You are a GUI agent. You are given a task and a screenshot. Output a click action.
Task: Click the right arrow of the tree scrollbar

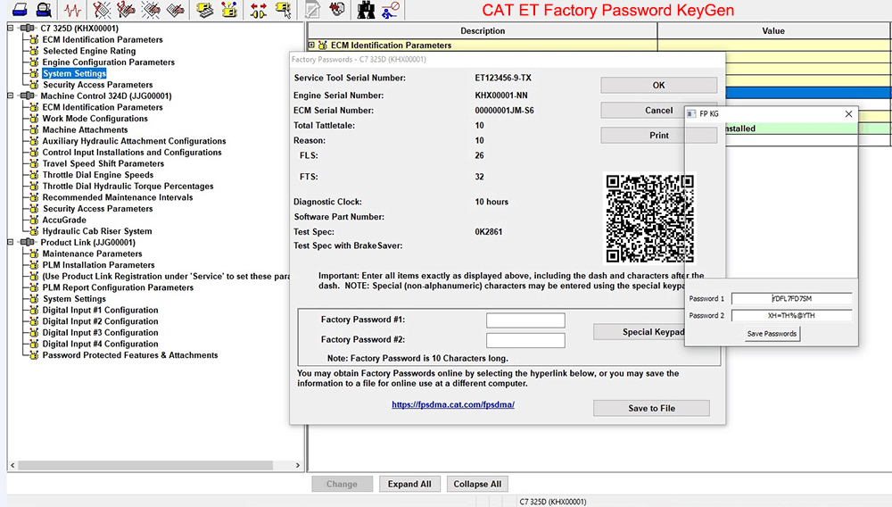[298, 465]
